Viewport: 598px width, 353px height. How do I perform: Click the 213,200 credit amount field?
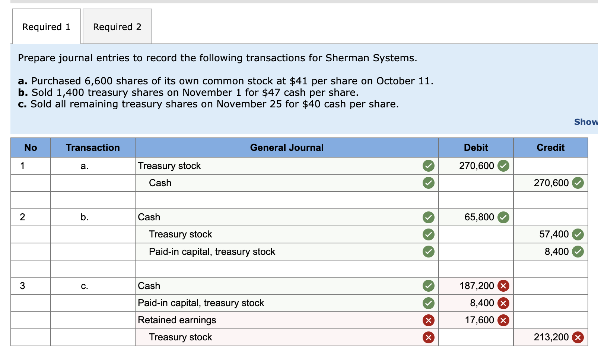point(551,337)
